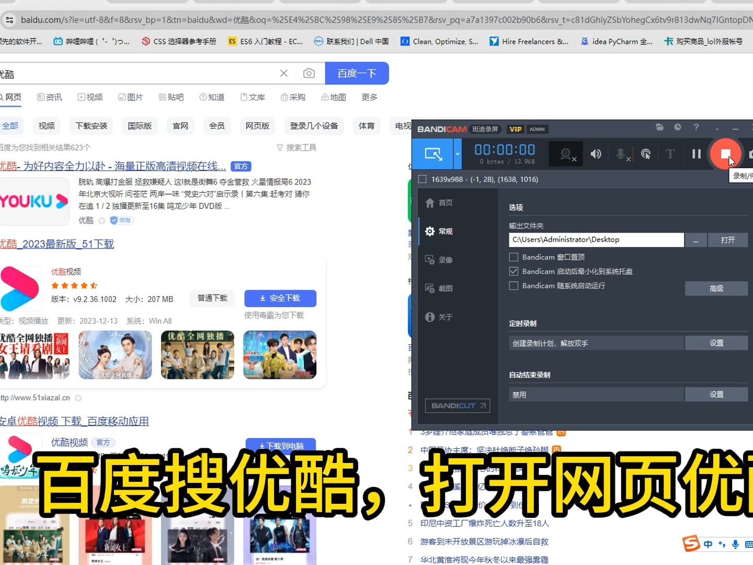Viewport: 753px width, 565px height.
Task: Open Bandicam 录像 video settings
Action: click(438, 260)
